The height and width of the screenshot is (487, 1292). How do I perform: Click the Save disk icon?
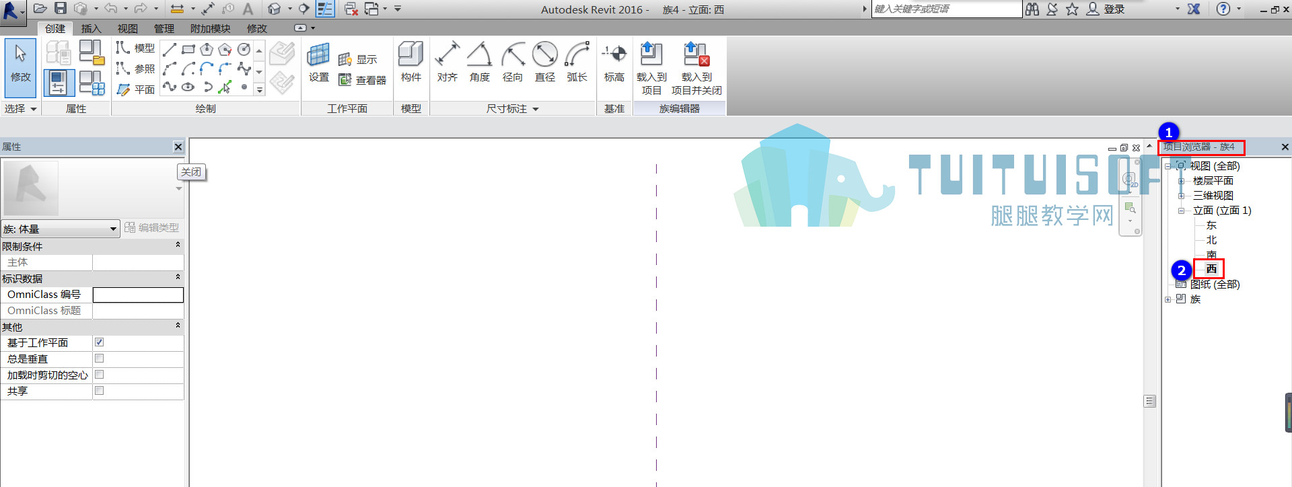pos(61,9)
